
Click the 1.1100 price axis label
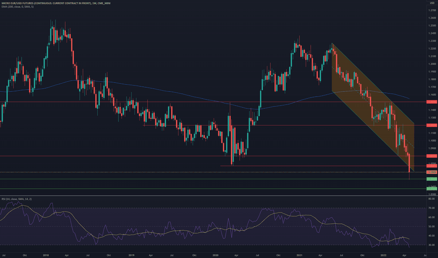pyautogui.click(x=432, y=133)
